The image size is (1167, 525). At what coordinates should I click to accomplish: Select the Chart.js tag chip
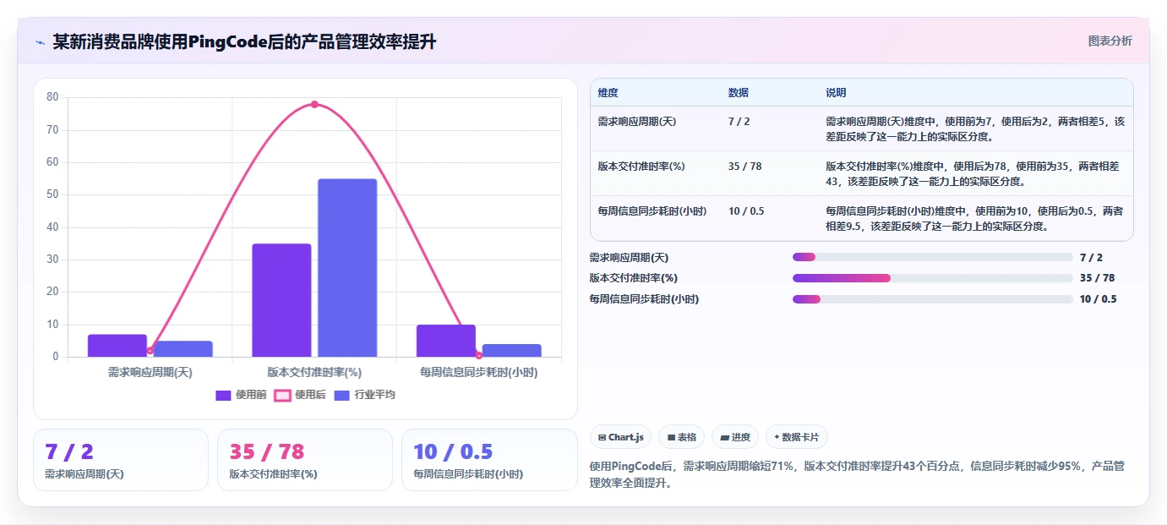click(x=620, y=437)
